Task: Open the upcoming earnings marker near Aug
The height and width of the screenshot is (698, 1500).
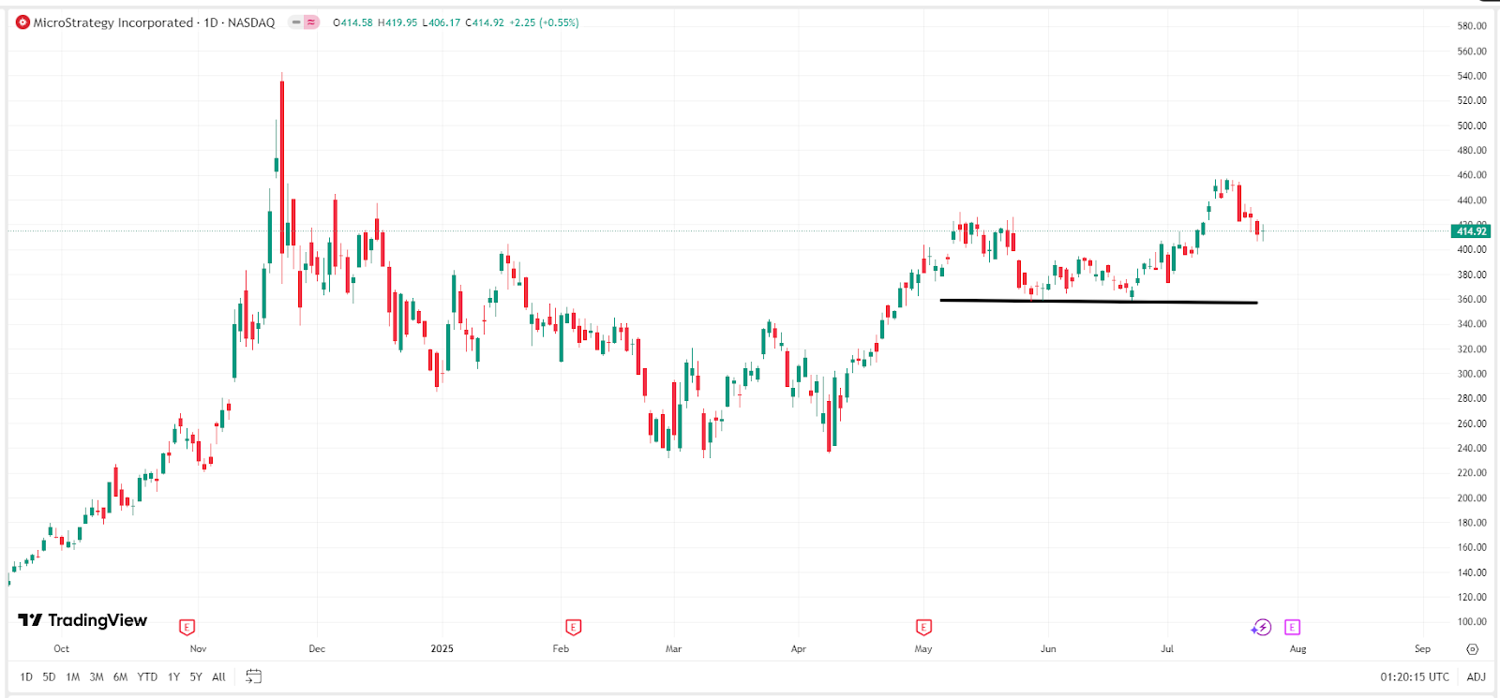Action: (1294, 626)
